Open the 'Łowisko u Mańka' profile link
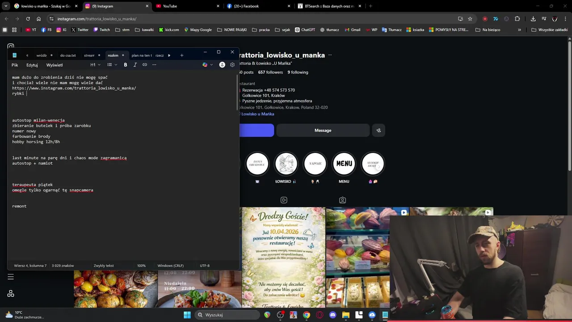Viewport: 572px width, 322px height. click(258, 114)
